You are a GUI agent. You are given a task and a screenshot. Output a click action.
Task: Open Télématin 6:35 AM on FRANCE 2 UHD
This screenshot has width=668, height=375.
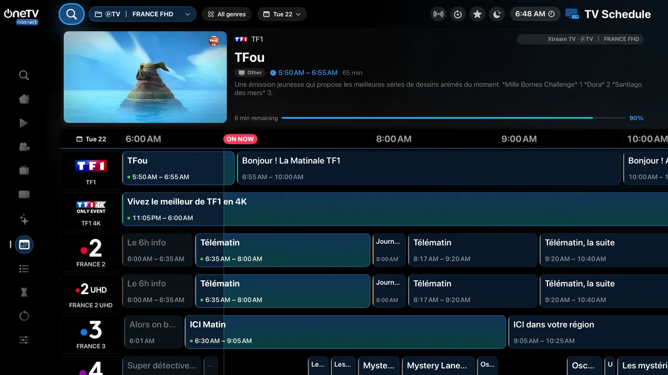tap(283, 291)
